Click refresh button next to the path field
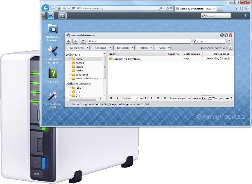The width and height of the screenshot is (252, 184). click(83, 41)
